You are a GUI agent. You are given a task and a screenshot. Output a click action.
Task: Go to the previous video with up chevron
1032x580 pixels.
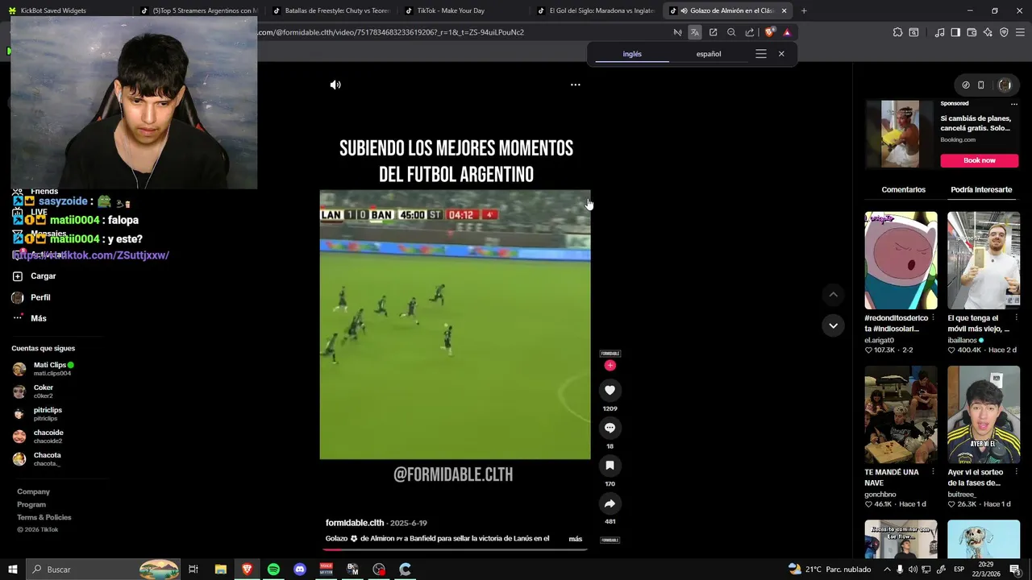(x=833, y=295)
